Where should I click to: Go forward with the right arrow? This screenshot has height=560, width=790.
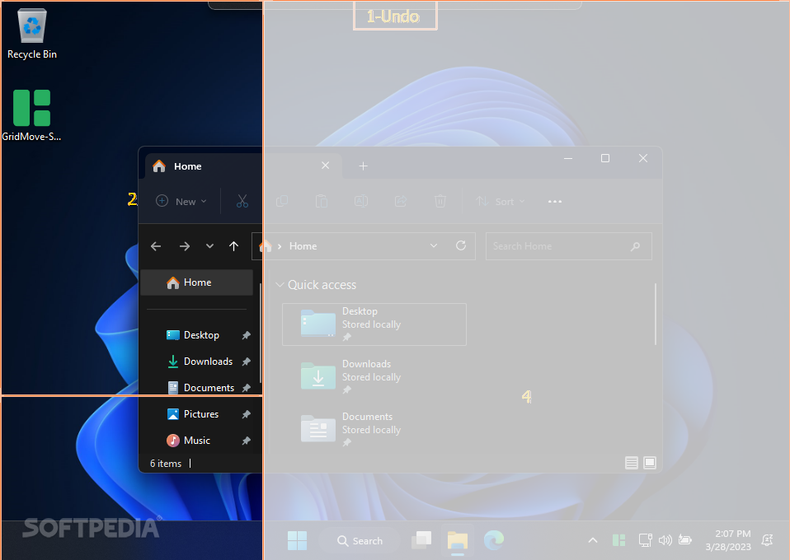coord(185,246)
